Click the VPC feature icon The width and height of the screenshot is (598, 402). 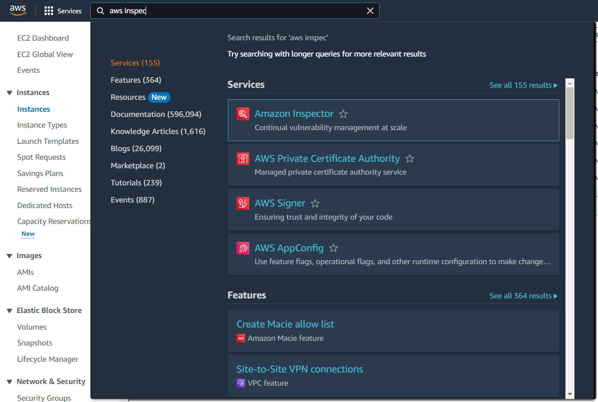240,383
